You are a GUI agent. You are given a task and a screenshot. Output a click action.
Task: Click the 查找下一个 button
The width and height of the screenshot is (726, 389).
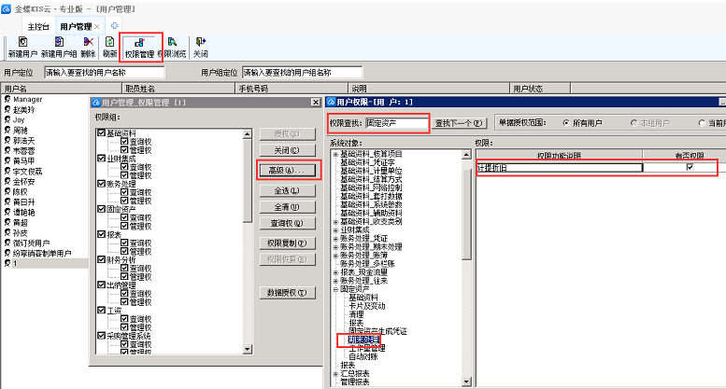click(x=460, y=122)
